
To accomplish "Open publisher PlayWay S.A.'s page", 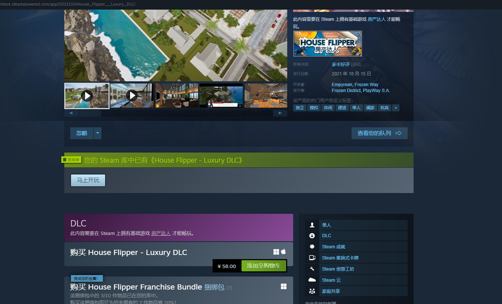I will pyautogui.click(x=376, y=91).
